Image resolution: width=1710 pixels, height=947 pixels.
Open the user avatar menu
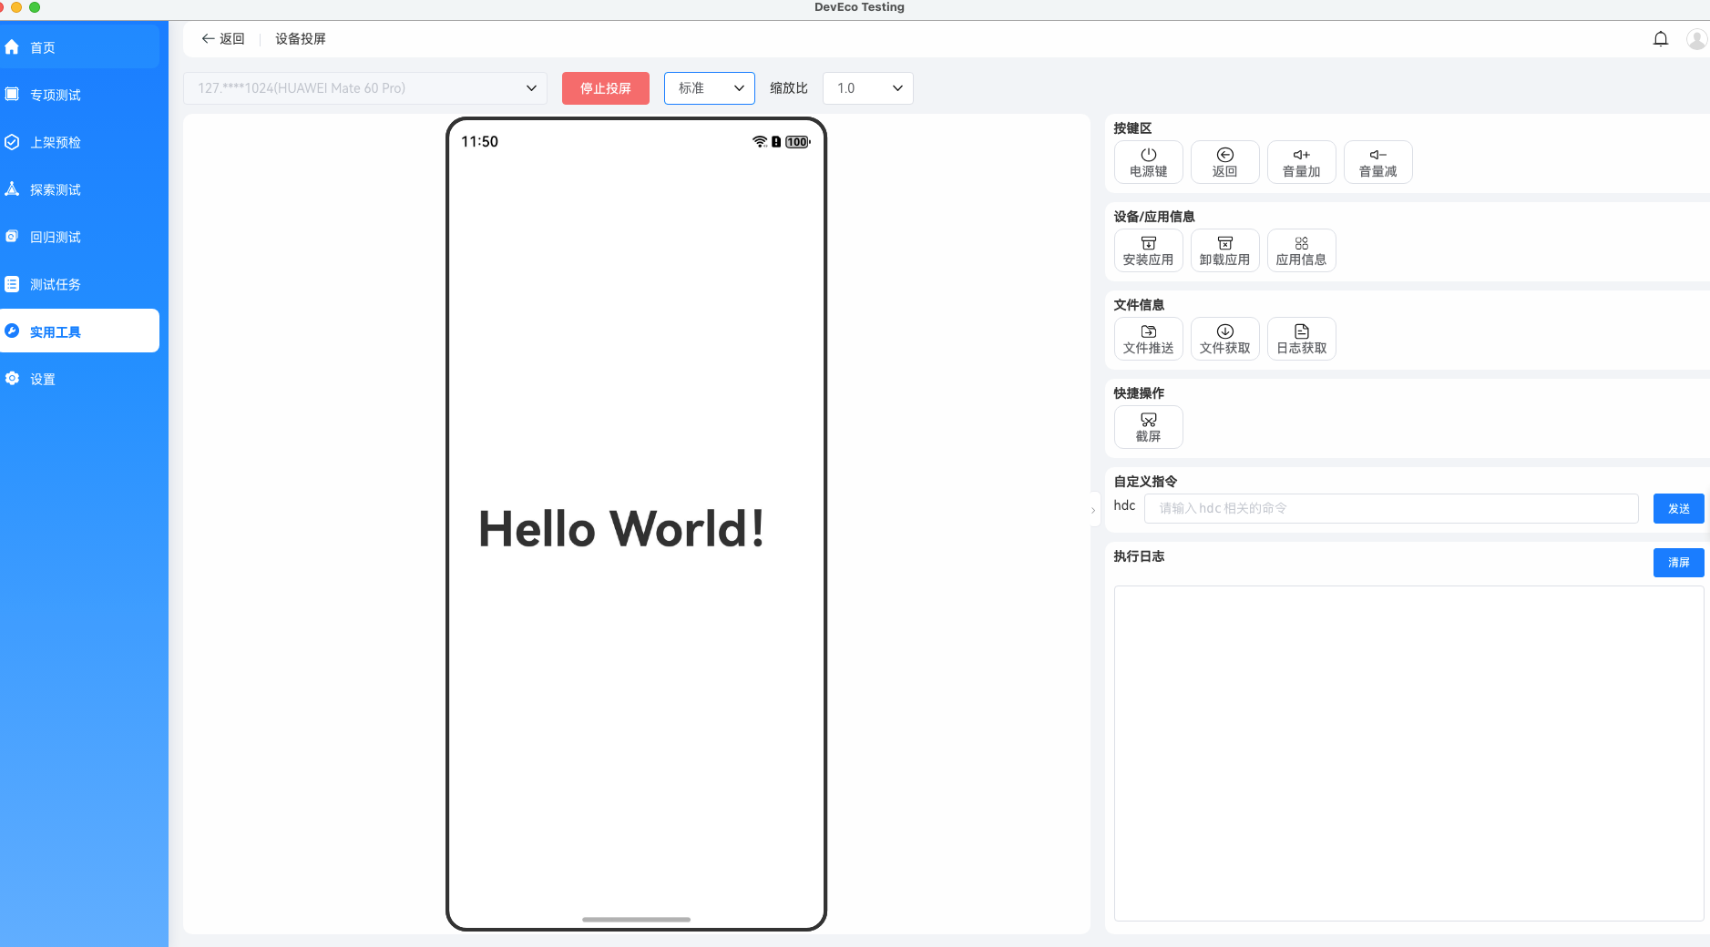[1696, 39]
